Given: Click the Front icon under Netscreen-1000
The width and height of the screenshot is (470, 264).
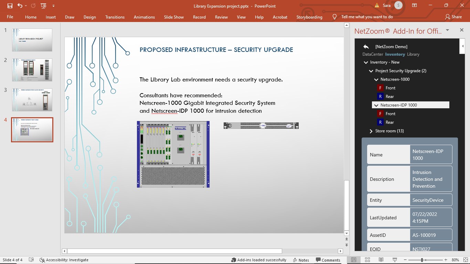Looking at the screenshot, I should tap(380, 88).
